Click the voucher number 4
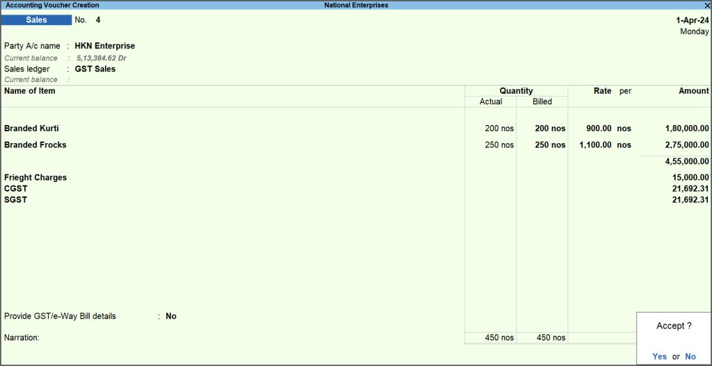 click(x=98, y=20)
